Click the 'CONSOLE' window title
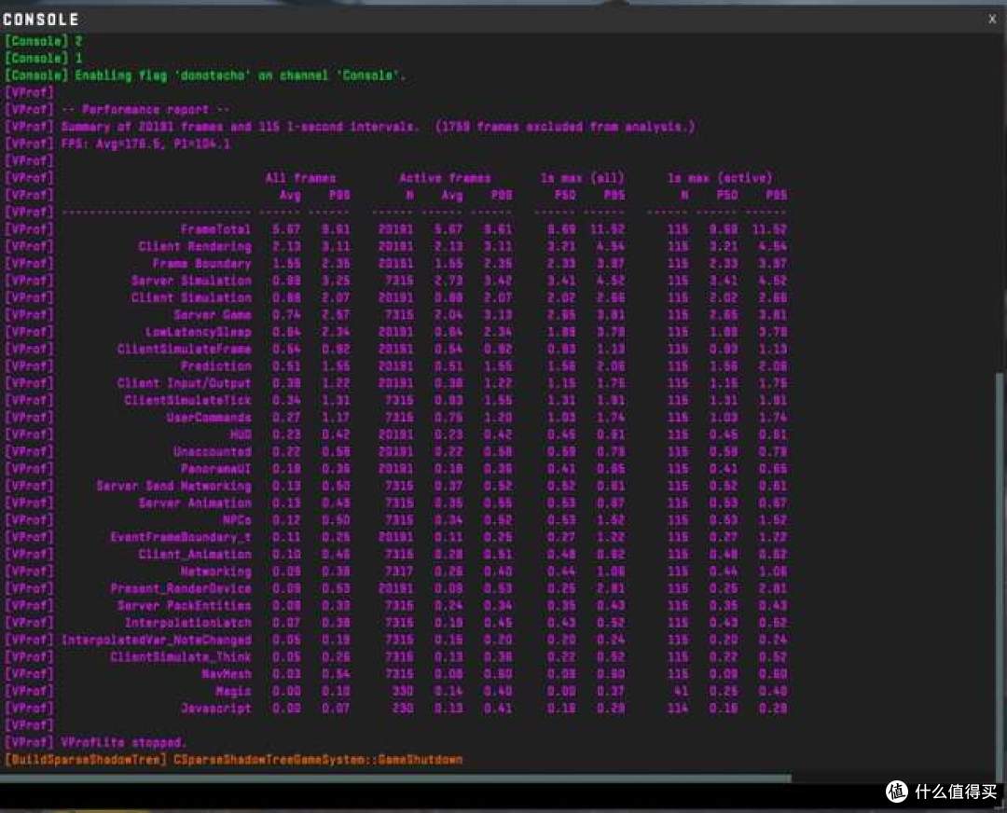 point(40,20)
